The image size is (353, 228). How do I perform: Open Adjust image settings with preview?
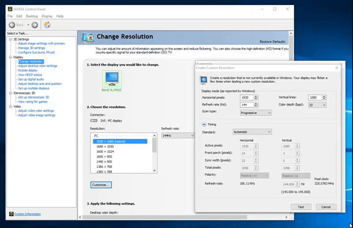[x=41, y=44]
